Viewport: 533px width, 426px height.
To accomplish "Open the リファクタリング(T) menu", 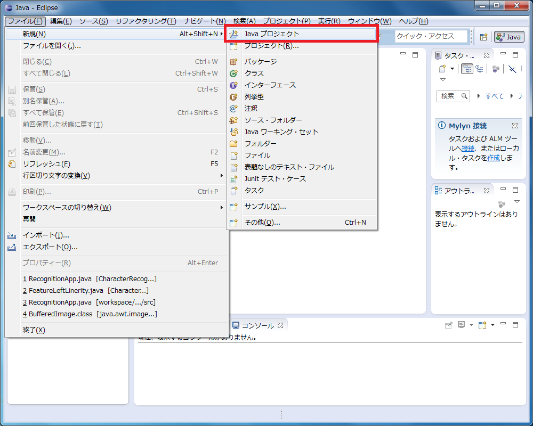I will [146, 21].
